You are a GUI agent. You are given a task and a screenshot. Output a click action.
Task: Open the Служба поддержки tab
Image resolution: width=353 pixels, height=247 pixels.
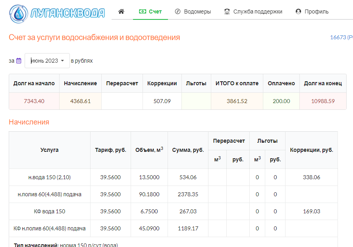click(253, 11)
